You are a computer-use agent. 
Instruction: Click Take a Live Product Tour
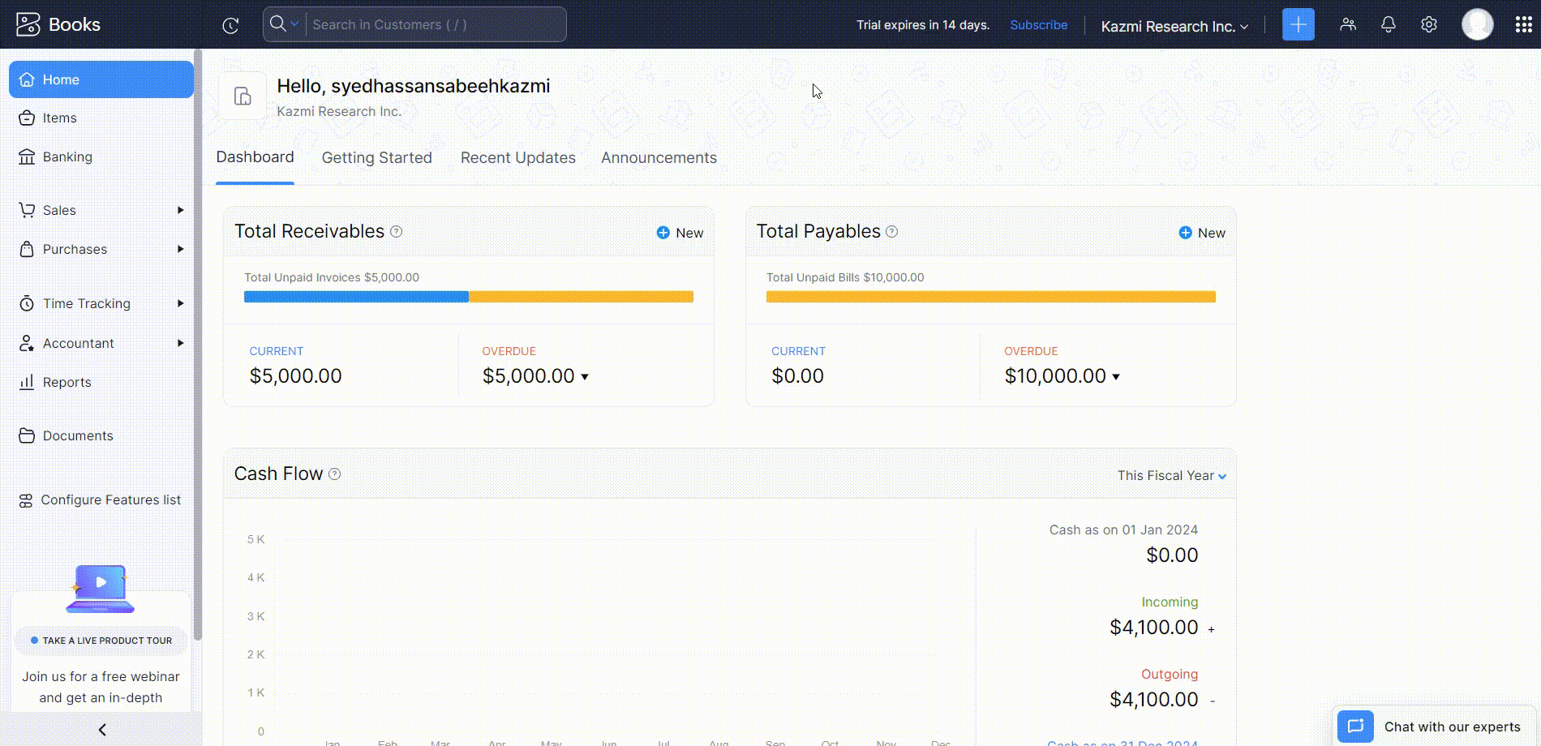click(101, 641)
